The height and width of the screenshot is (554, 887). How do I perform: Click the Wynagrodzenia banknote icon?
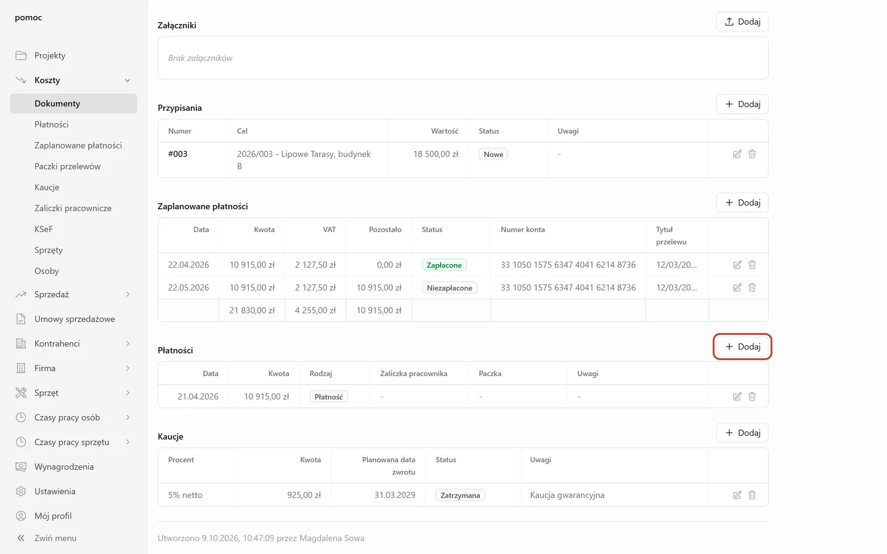click(x=21, y=467)
